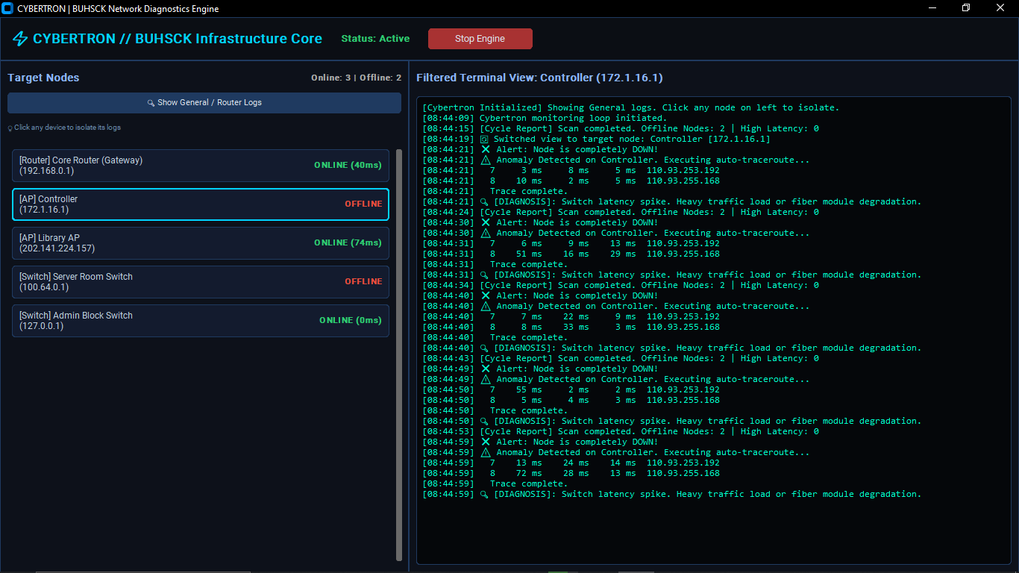Click the "Filtered Terminal View: Controller" heading

539,78
